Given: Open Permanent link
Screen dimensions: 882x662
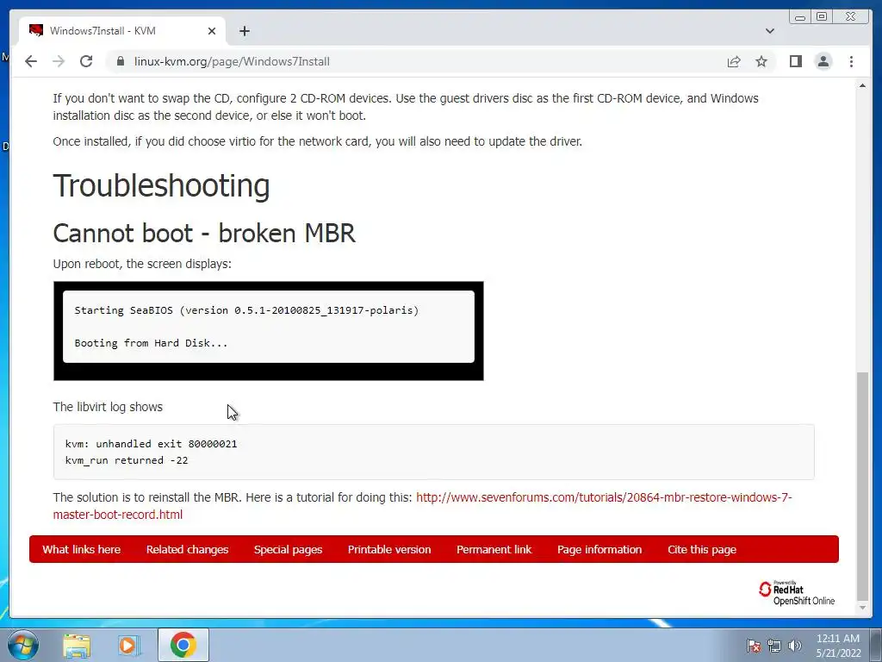Looking at the screenshot, I should pyautogui.click(x=494, y=549).
